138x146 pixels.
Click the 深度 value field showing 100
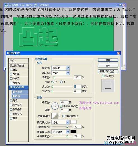click(77, 77)
